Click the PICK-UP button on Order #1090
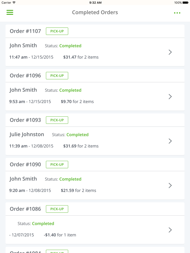 pyautogui.click(x=57, y=164)
